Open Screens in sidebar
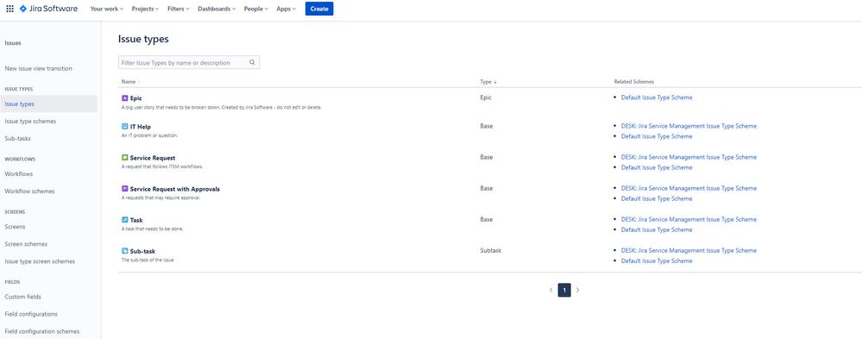Image resolution: width=862 pixels, height=339 pixels. (15, 227)
